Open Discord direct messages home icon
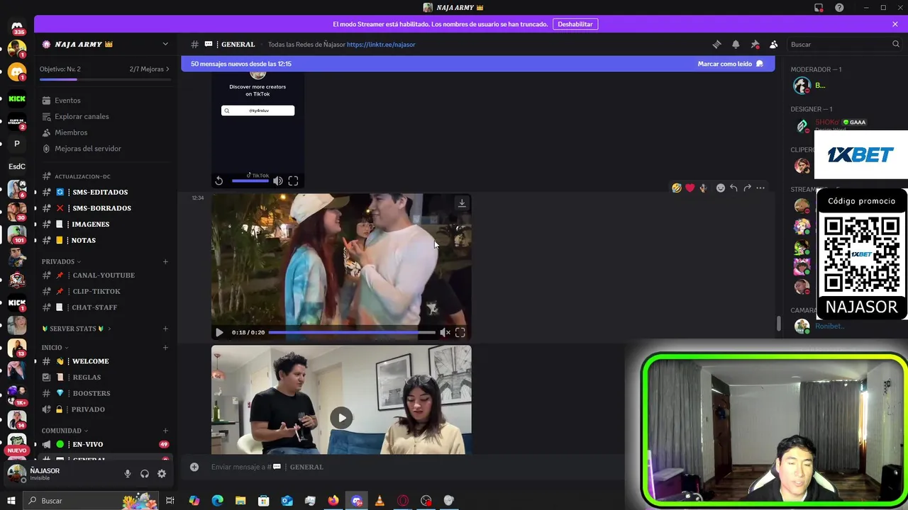The image size is (908, 510). pos(17,26)
